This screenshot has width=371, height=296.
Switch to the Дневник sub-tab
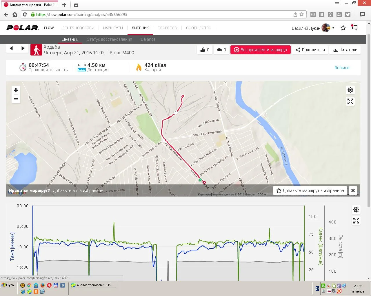click(x=70, y=39)
